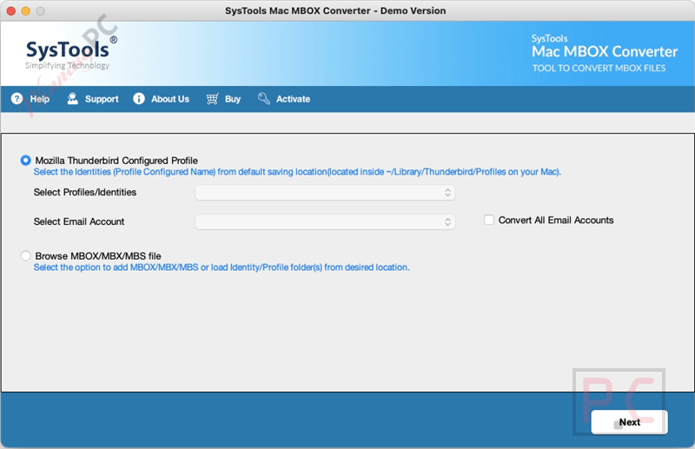Viewport: 695px width, 449px height.
Task: Click the 'TOOL TO CONVERT MBOX FILES' tagline
Action: (x=599, y=69)
